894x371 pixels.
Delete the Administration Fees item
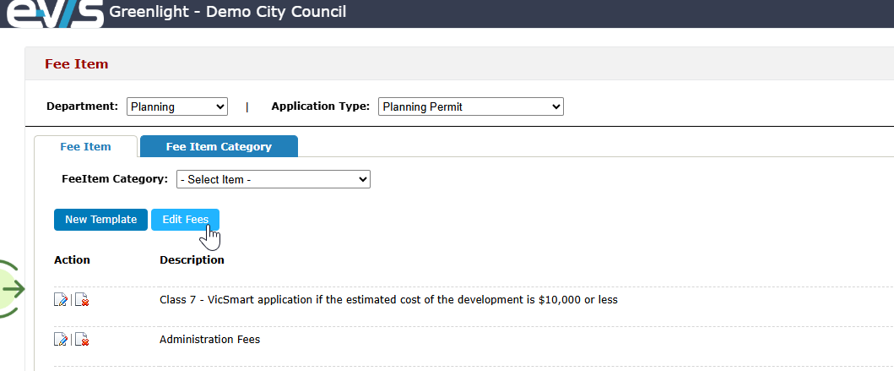[x=82, y=340]
